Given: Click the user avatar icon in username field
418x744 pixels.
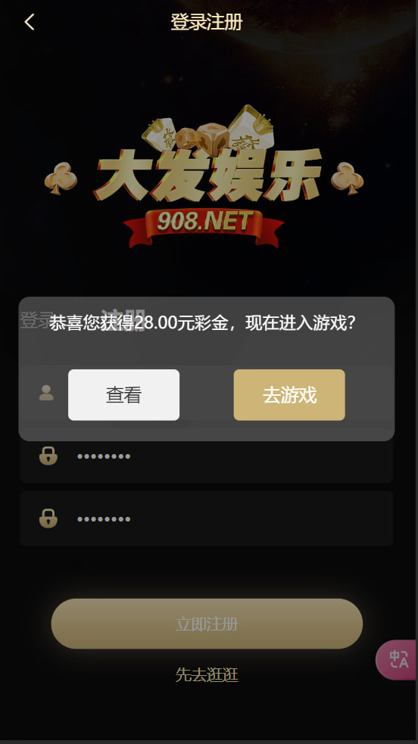Looking at the screenshot, I should click(46, 393).
